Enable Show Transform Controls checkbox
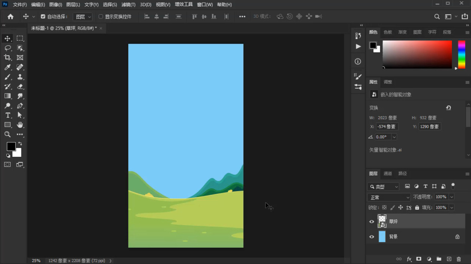Viewport: 471px width, 264px height. 101,17
